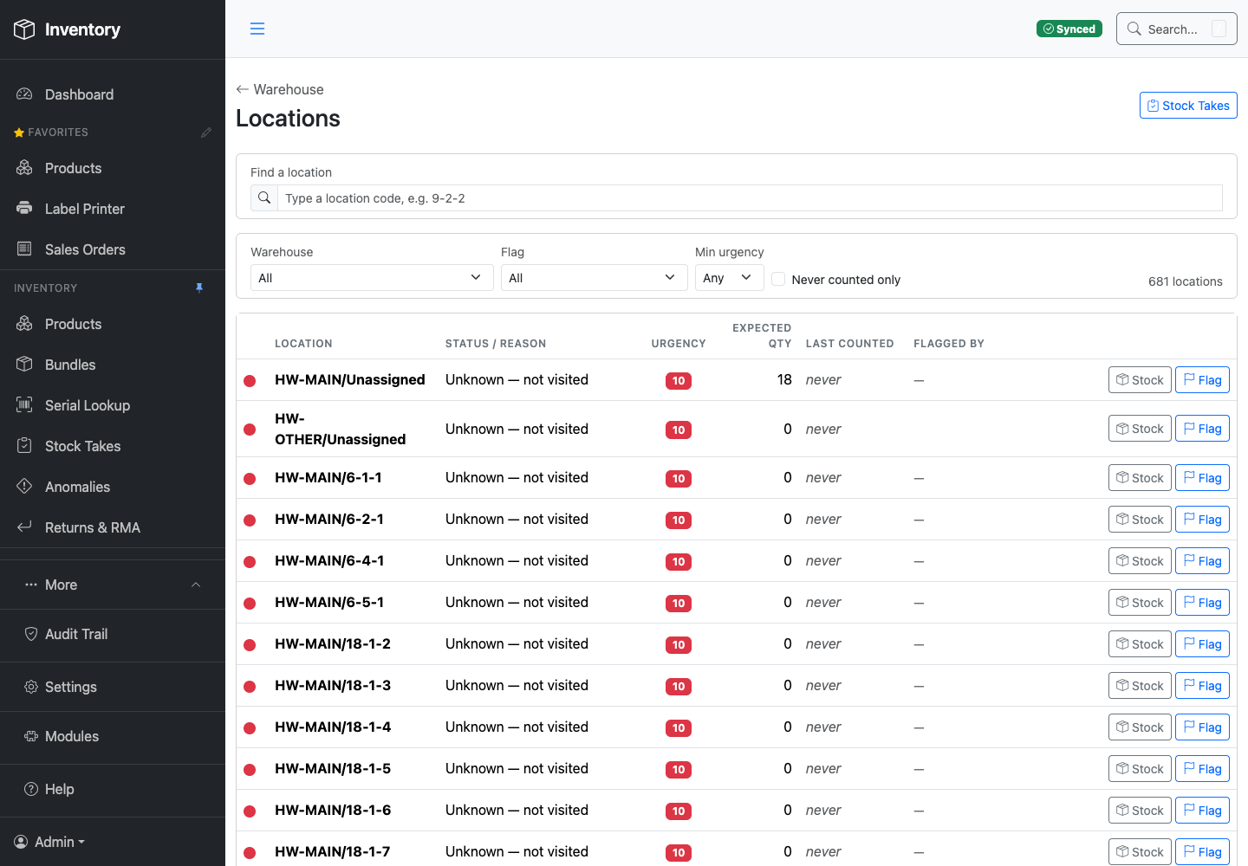1248x866 pixels.
Task: Click Flag button for HW-MAIN/Unassigned
Action: (x=1202, y=380)
